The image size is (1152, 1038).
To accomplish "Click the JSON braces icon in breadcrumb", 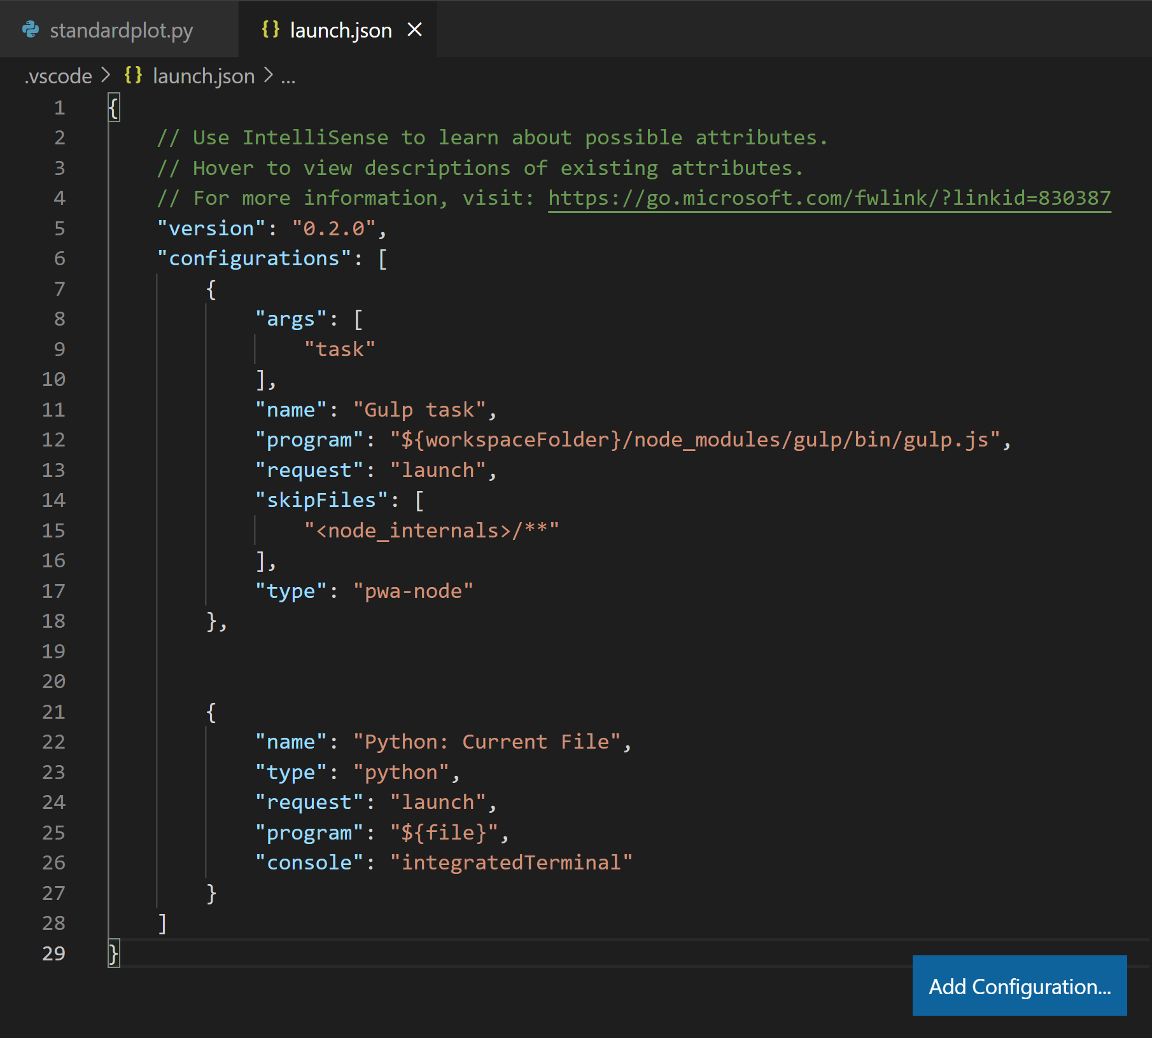I will [x=133, y=76].
